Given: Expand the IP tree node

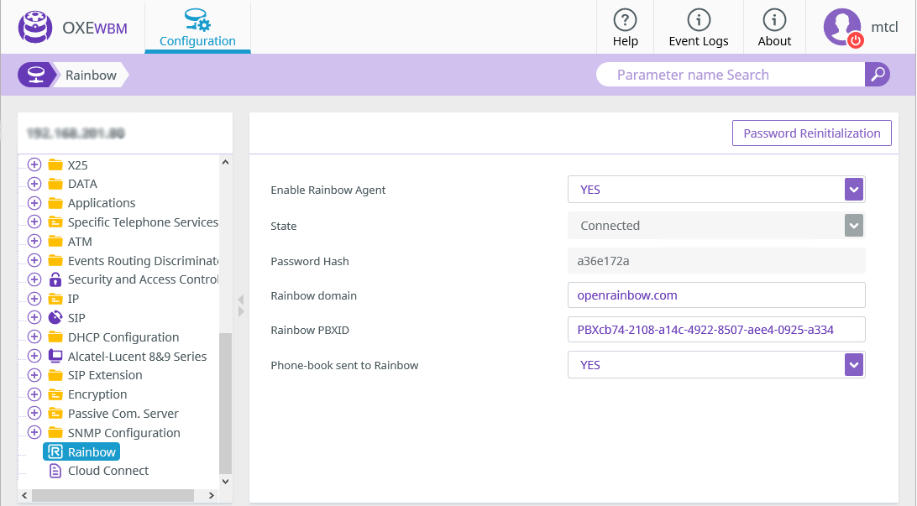Looking at the screenshot, I should pos(34,299).
